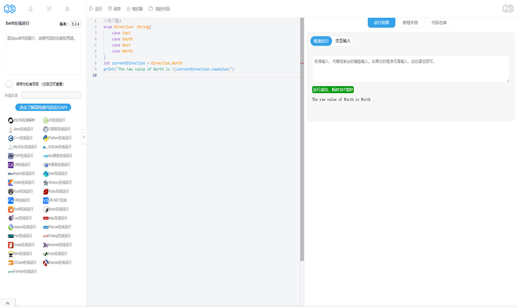Click the VB.NET logo icon
The height and width of the screenshot is (308, 517).
click(x=45, y=201)
